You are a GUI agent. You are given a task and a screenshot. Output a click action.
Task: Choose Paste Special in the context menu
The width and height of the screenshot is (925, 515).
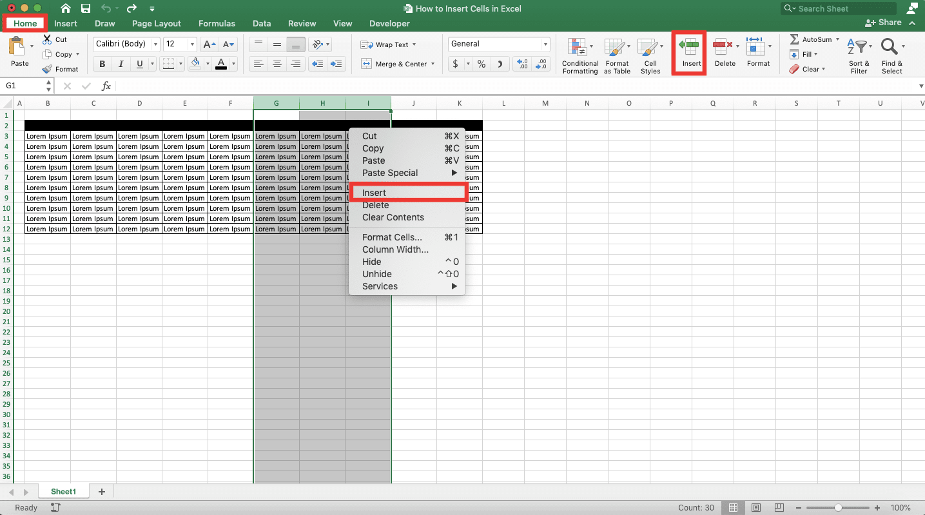407,173
